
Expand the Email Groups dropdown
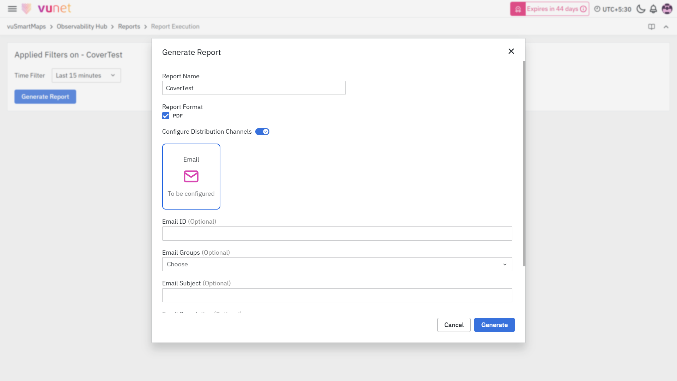pyautogui.click(x=337, y=264)
